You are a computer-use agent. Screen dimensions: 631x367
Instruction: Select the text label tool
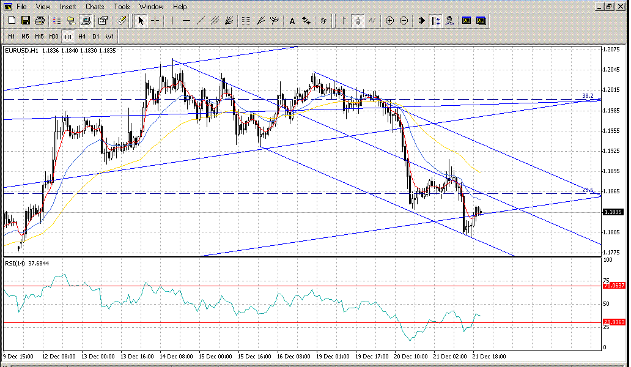click(x=292, y=21)
